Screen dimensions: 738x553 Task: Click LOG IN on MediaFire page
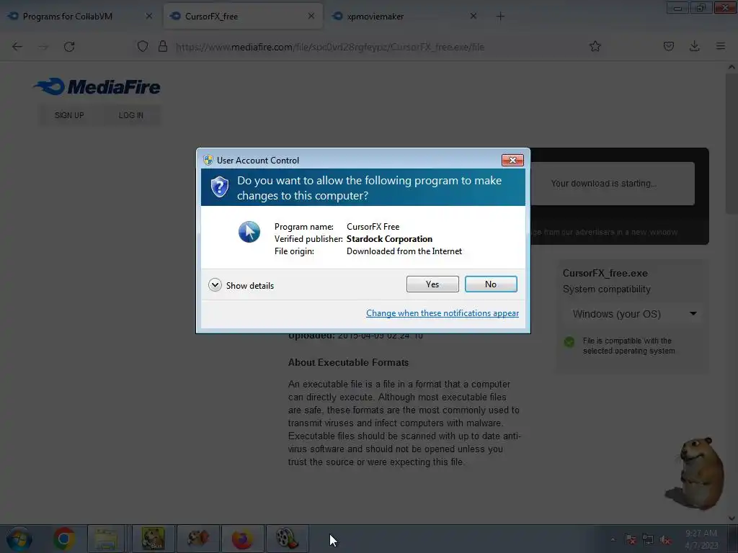point(131,115)
